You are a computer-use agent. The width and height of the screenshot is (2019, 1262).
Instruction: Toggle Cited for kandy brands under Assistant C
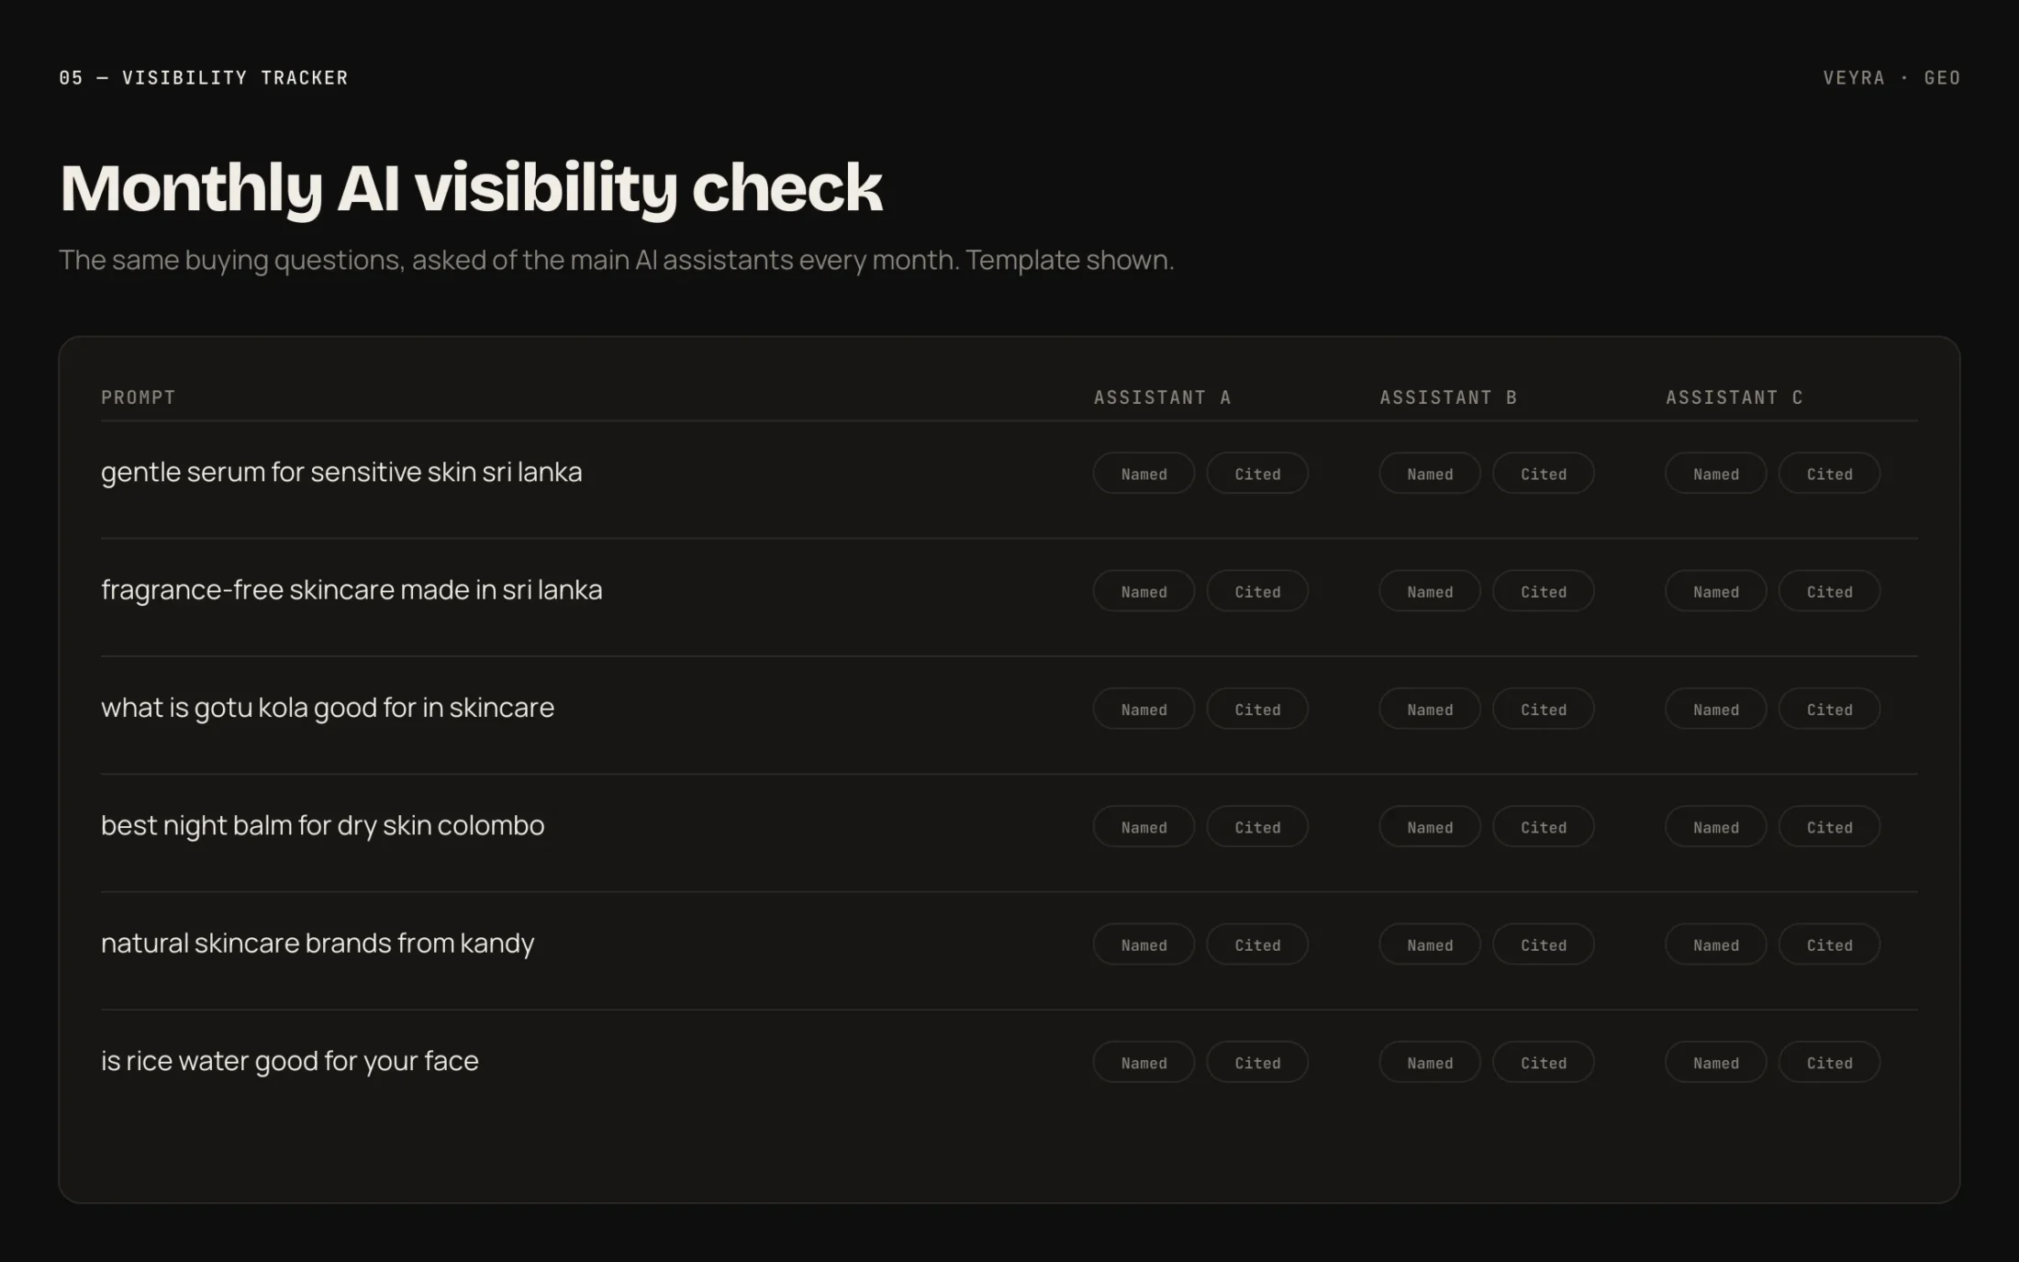click(x=1829, y=944)
